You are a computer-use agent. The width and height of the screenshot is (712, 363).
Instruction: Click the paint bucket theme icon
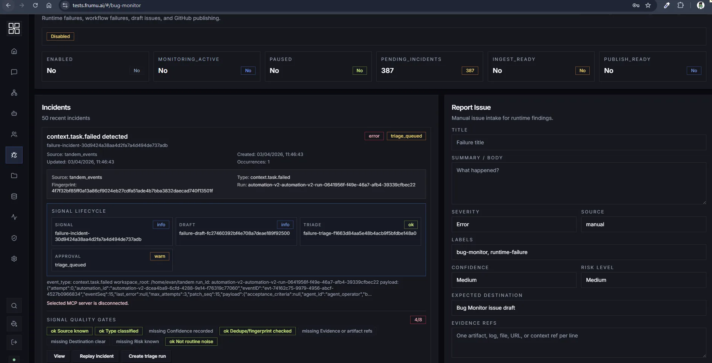(x=14, y=324)
